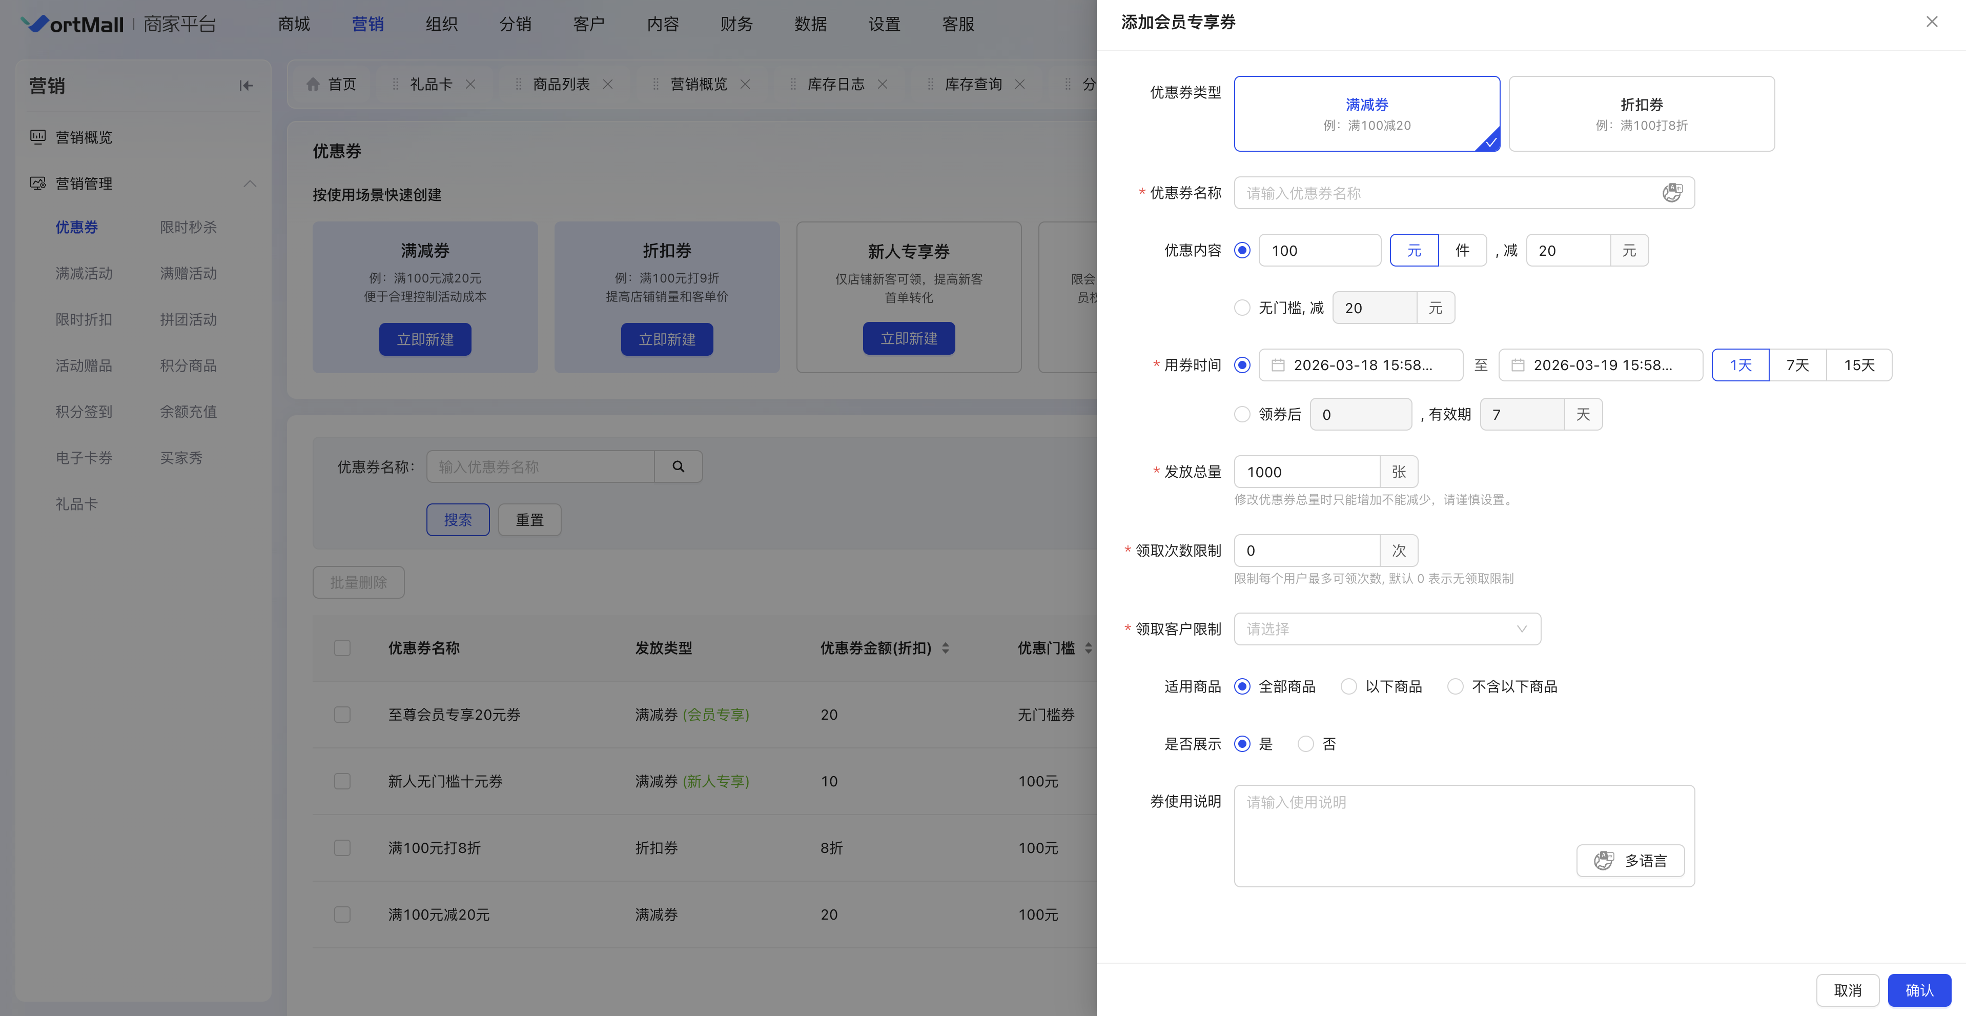Switch to the 库存日志 tab
Screen dimensions: 1966x1016
click(x=835, y=85)
